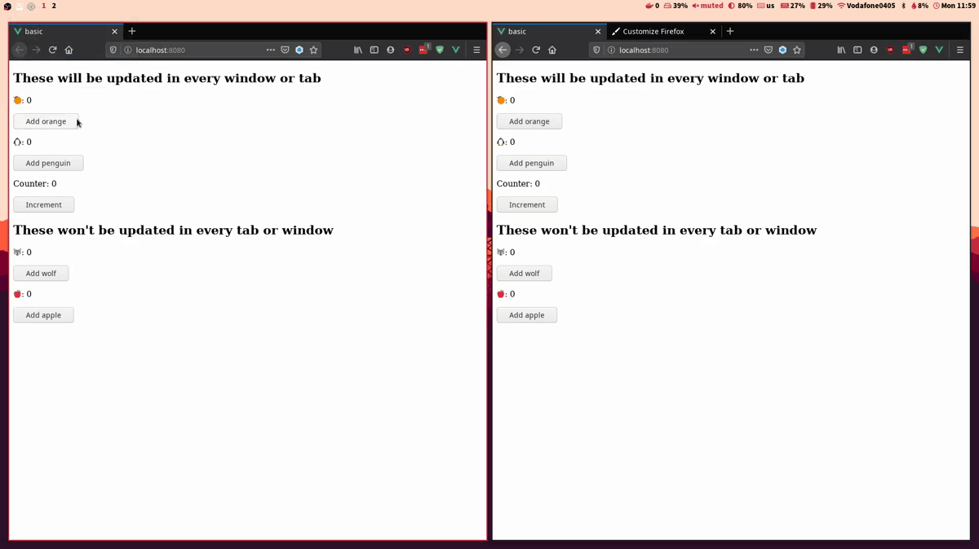The width and height of the screenshot is (979, 549).
Task: Click Add apple in the left window
Action: [43, 314]
